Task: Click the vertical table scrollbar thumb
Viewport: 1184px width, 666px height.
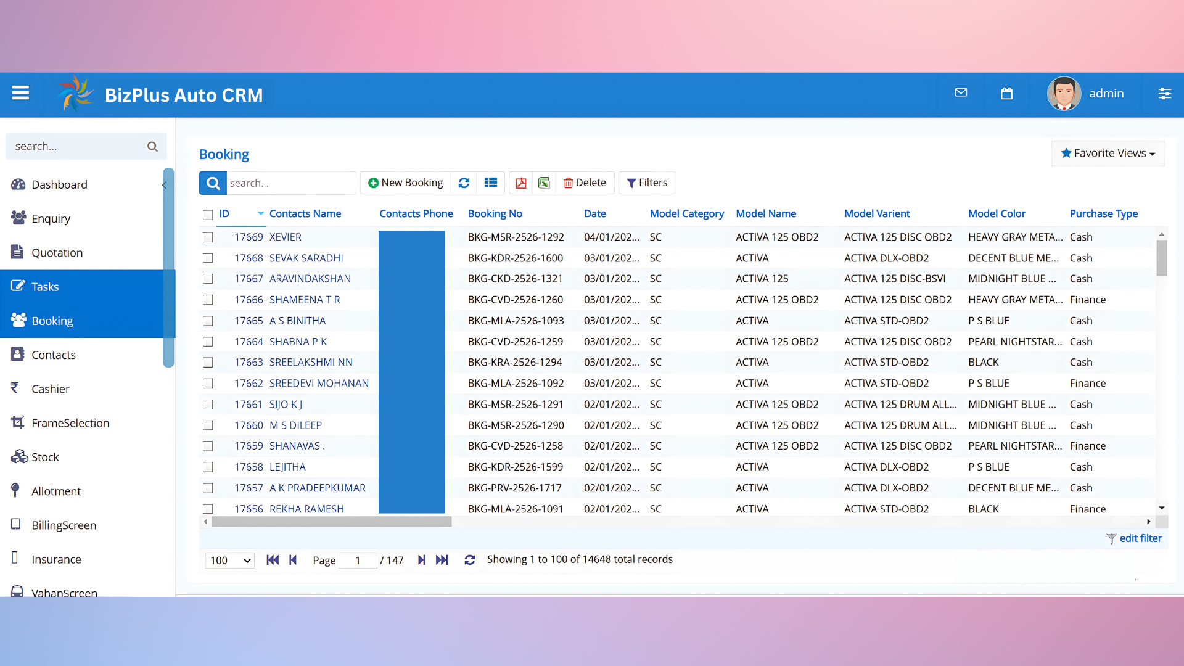Action: click(x=1162, y=258)
